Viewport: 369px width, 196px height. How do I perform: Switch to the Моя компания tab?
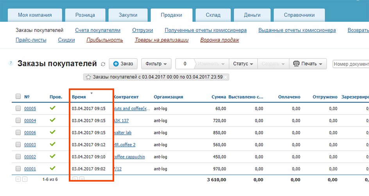pos(35,15)
